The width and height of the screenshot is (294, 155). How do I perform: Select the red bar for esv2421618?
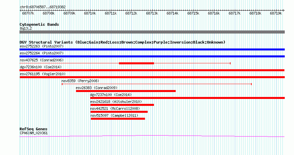click(x=122, y=105)
